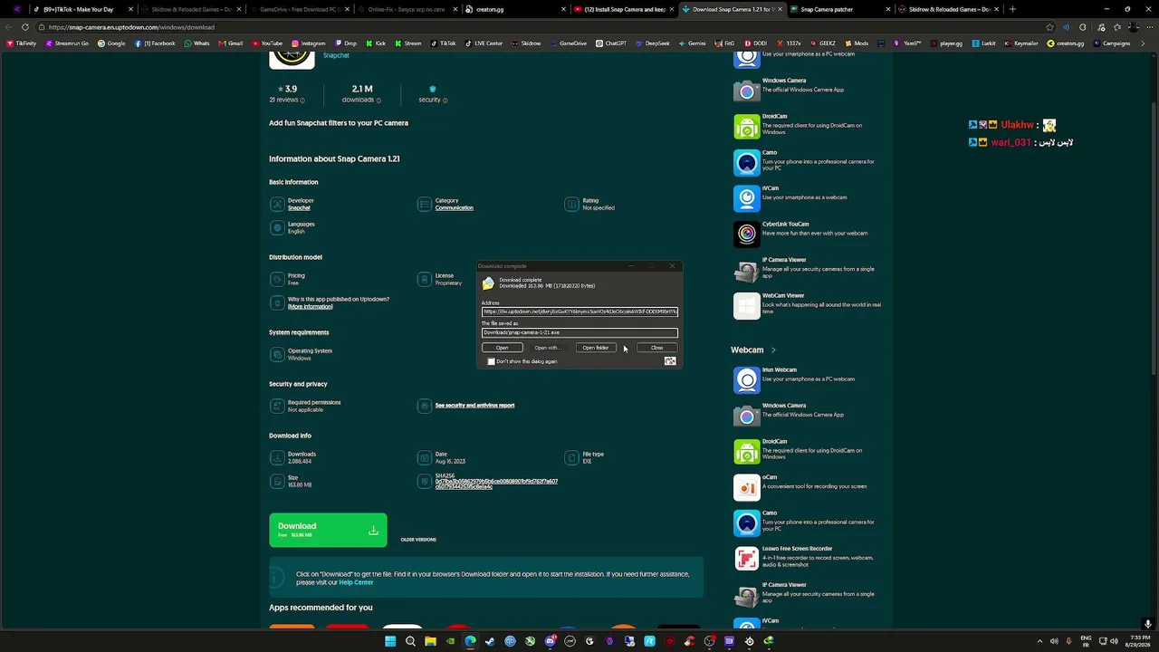The height and width of the screenshot is (652, 1159).
Task: Dismiss the dialog with its Close button
Action: point(657,348)
